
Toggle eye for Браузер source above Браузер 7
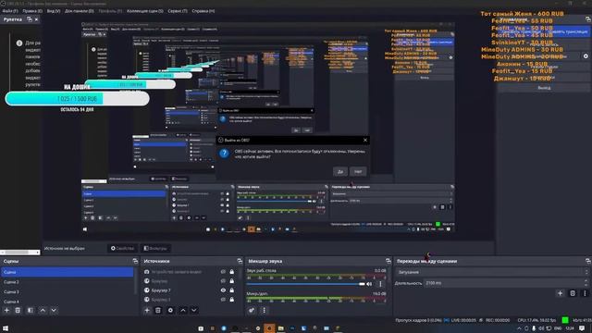click(223, 281)
